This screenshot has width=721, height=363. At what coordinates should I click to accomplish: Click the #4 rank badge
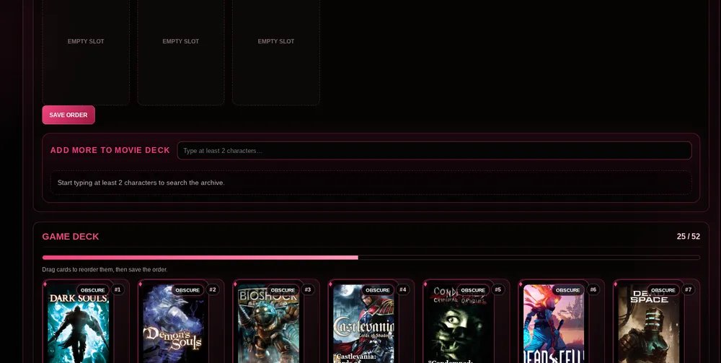pyautogui.click(x=403, y=290)
